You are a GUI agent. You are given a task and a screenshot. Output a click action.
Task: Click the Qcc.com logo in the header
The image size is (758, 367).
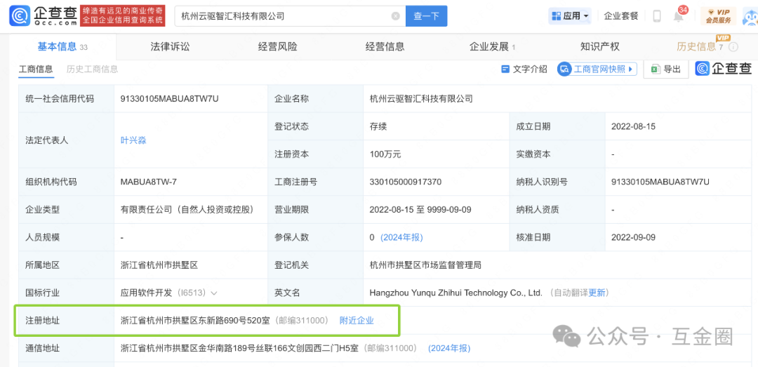tap(44, 15)
